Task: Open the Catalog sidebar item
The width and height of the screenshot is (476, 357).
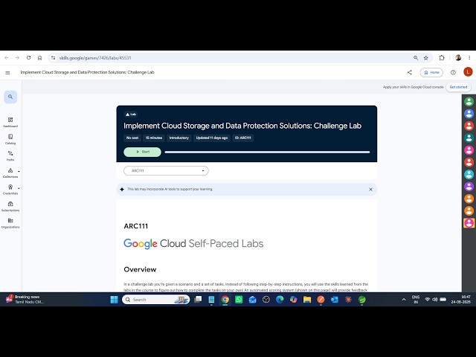Action: [x=10, y=139]
